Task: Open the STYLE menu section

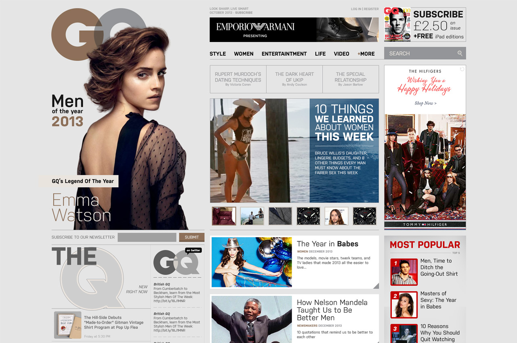Action: 218,54
